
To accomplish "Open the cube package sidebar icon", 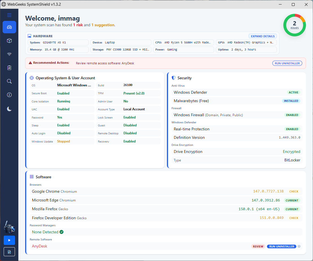I will (9, 41).
